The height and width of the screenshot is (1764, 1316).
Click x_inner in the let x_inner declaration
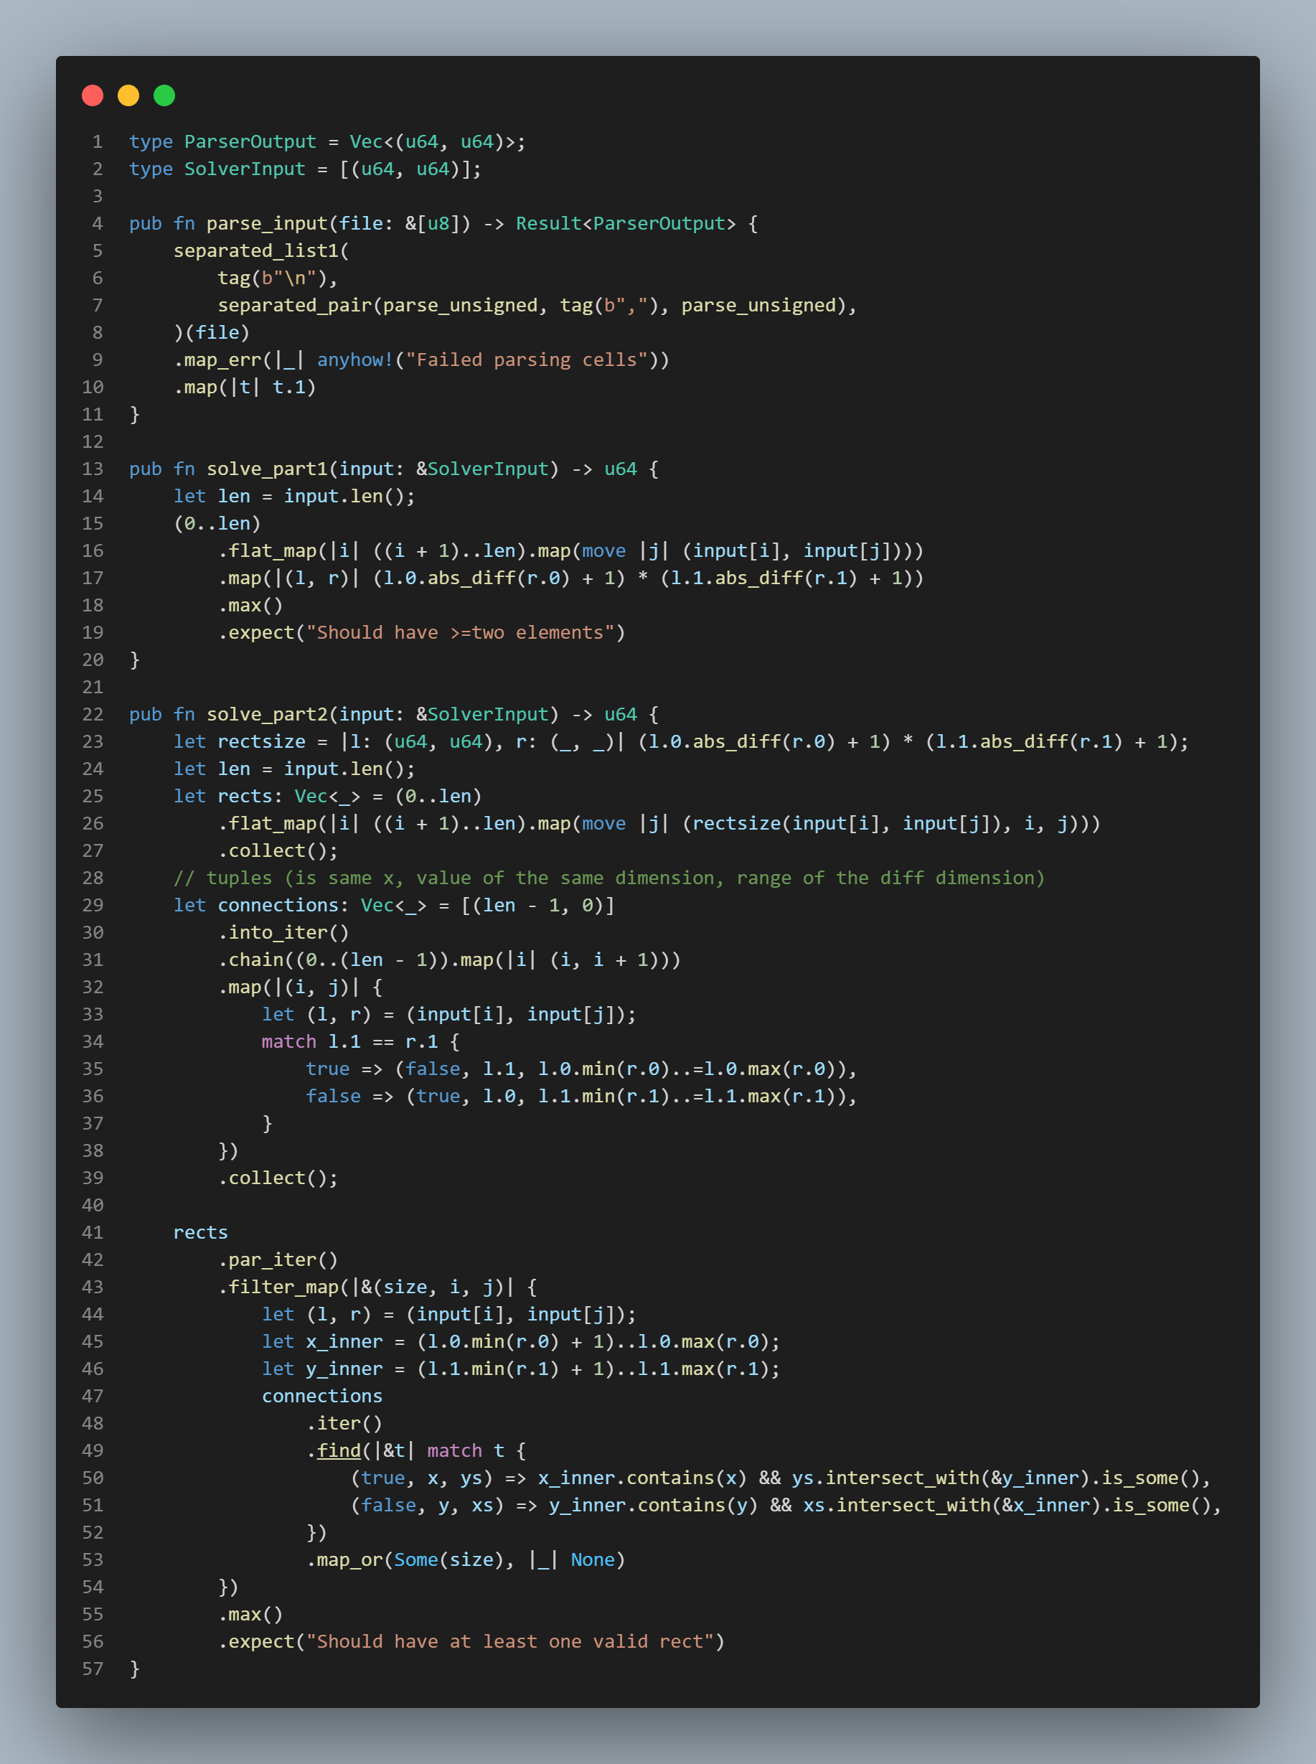point(344,1342)
